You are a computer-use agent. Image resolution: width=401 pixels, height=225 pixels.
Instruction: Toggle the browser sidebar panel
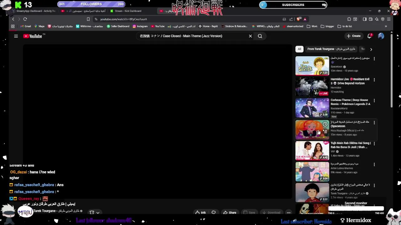(365, 19)
